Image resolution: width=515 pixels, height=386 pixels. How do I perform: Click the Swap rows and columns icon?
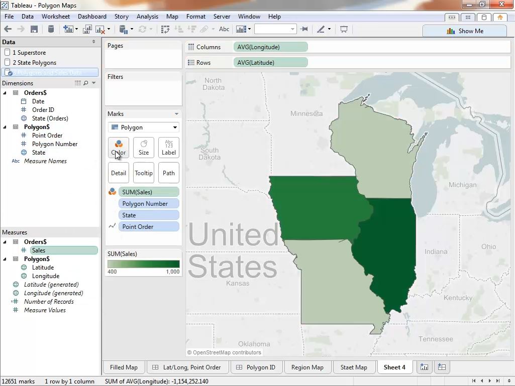pyautogui.click(x=165, y=30)
